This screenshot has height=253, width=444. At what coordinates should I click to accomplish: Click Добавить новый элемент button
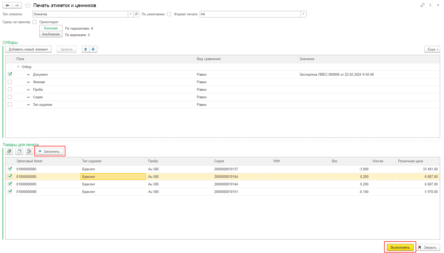28,49
